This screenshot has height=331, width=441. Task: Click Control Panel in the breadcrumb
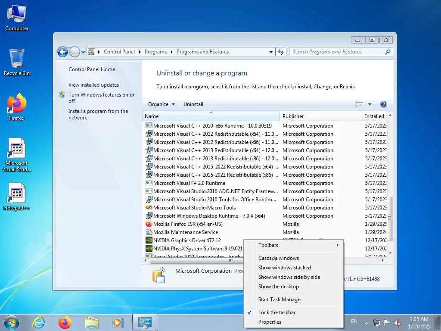(119, 52)
